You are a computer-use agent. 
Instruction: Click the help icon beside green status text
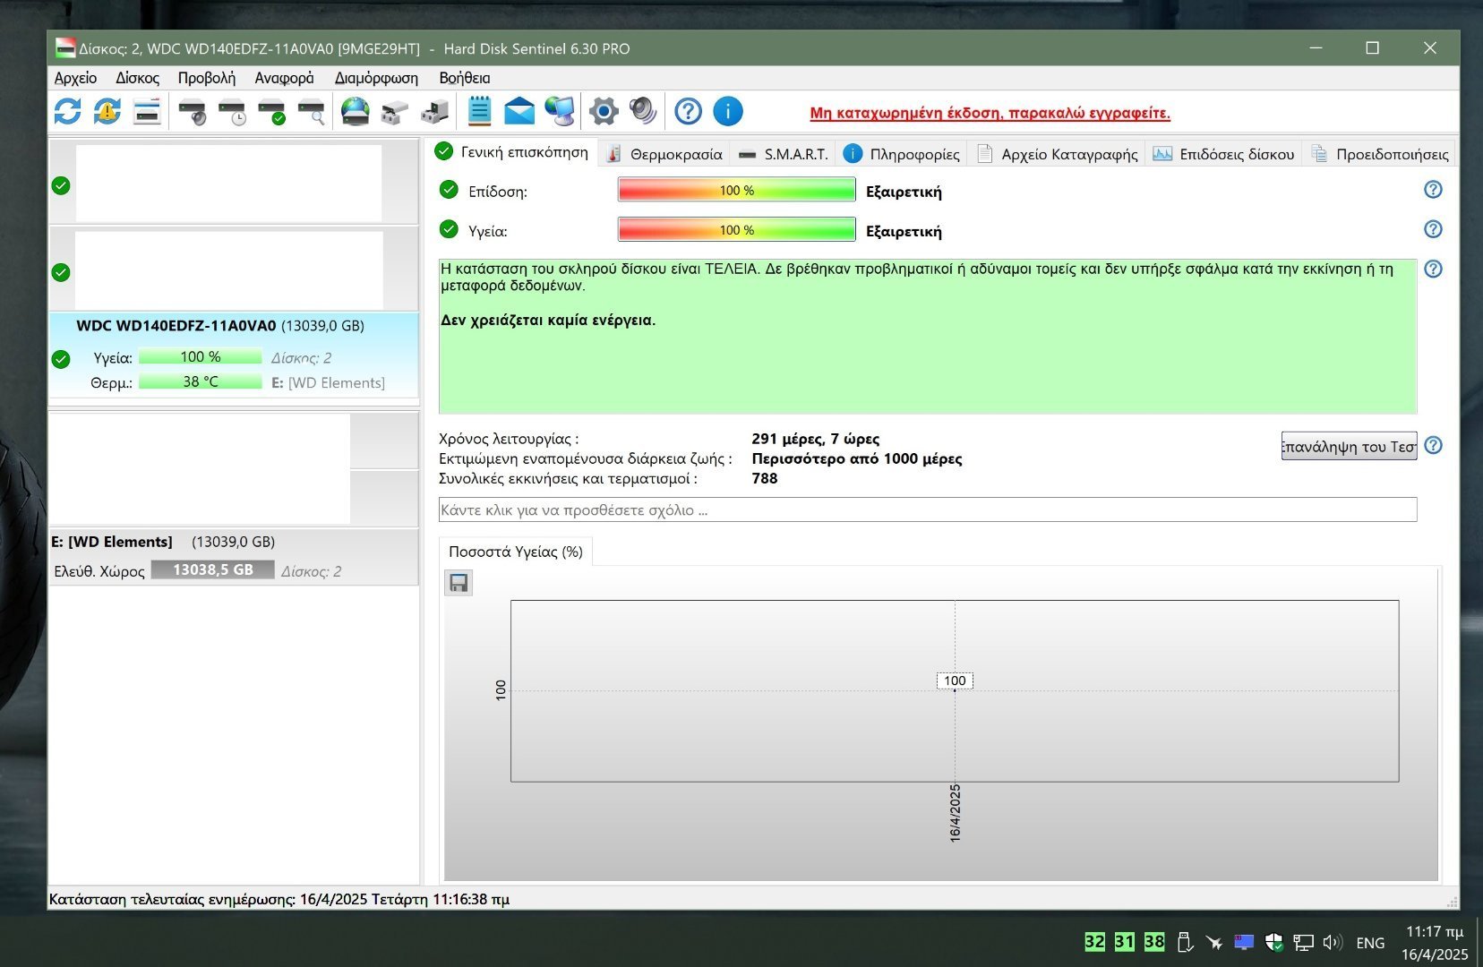1433,269
